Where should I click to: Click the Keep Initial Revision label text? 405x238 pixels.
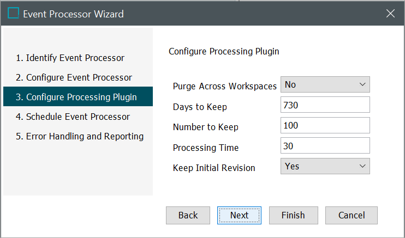214,168
